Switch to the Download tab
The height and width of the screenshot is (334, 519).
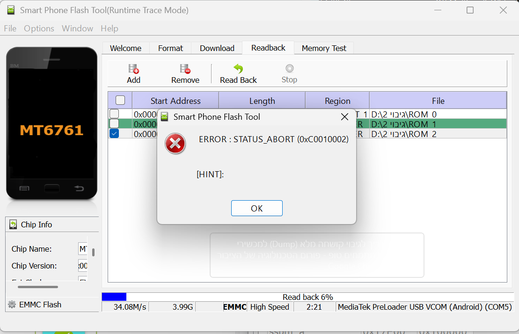pos(217,48)
